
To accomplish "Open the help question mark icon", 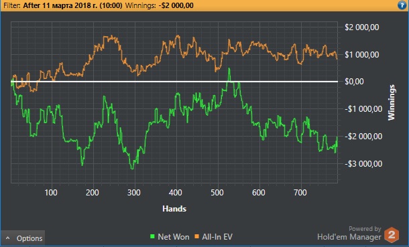I will 402,5.
